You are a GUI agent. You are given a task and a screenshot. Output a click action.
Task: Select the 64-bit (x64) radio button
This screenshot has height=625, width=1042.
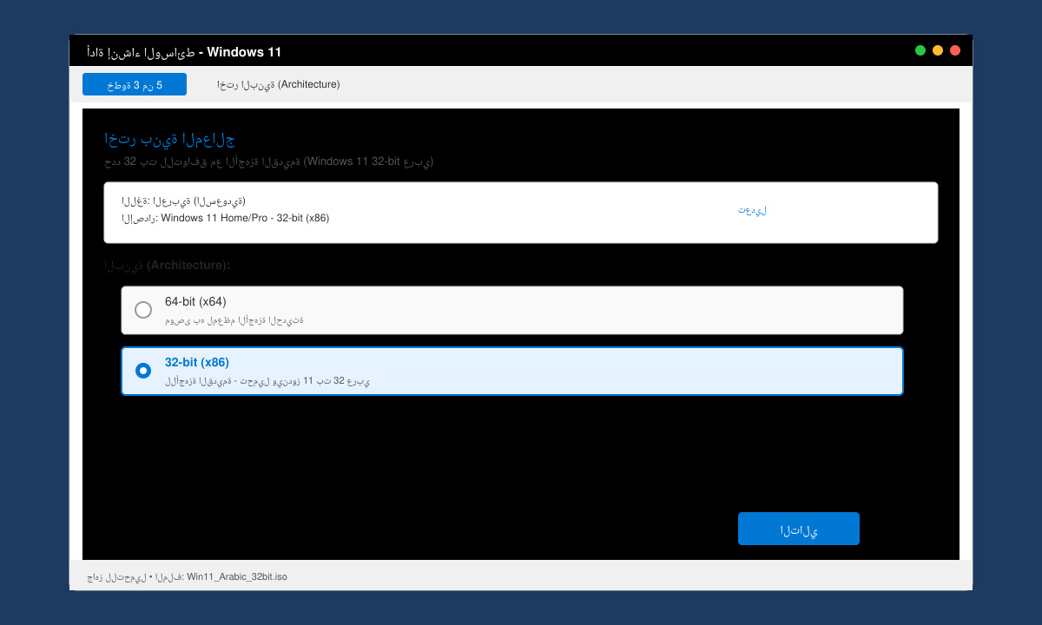point(143,310)
